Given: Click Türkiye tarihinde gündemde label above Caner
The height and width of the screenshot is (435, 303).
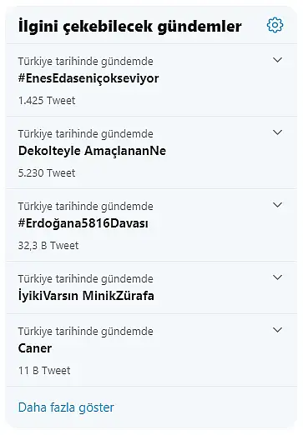Looking at the screenshot, I should (x=86, y=332).
